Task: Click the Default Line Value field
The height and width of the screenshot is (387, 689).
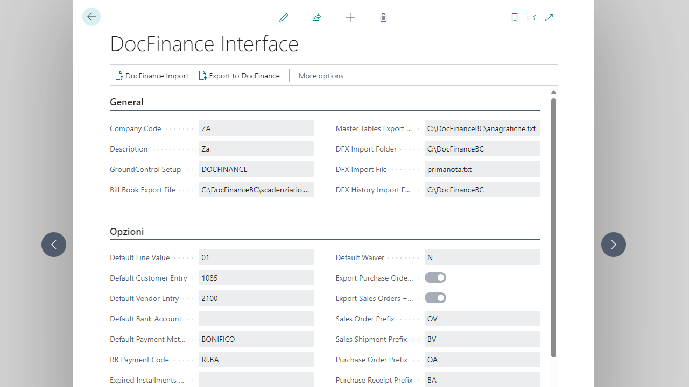Action: 256,257
